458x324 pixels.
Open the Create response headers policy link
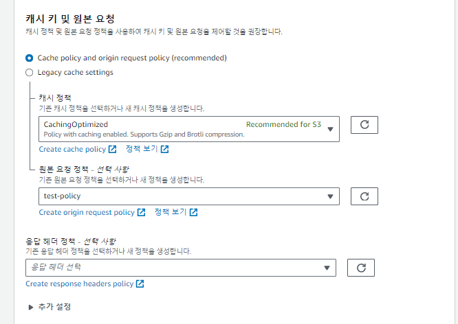tap(79, 284)
